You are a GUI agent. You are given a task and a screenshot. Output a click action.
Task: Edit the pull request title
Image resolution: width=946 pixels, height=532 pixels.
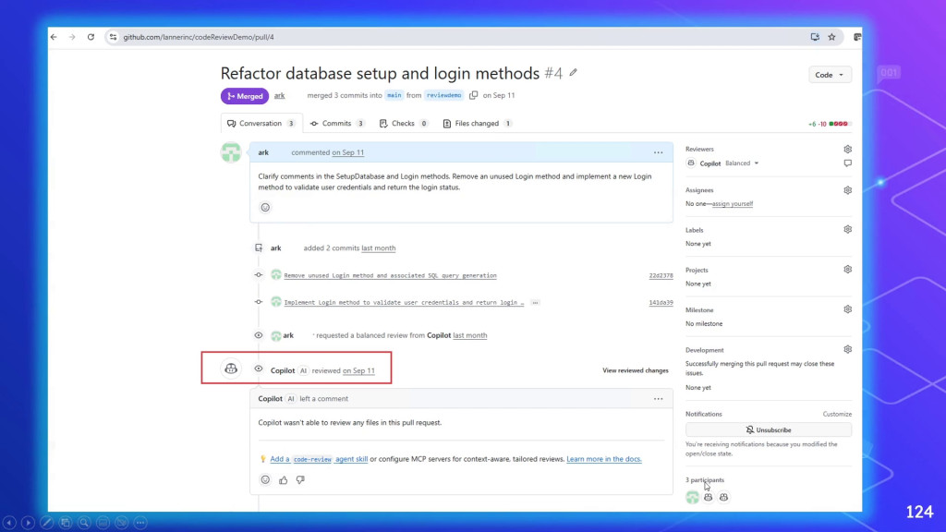(573, 72)
